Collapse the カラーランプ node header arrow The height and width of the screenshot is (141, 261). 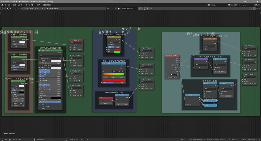[103, 63]
